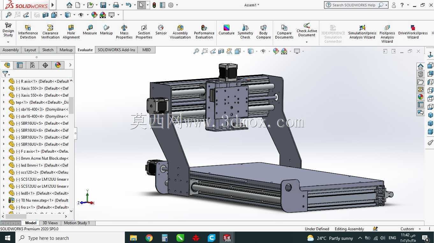Click Section View in viewport heads-up toolbar
The image size is (434, 243).
point(221,51)
